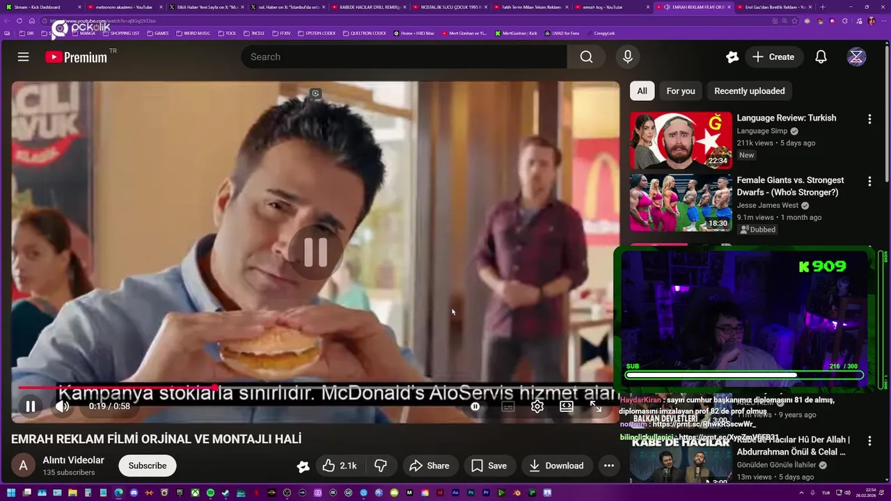Screen dimensions: 891x501
Task: Open options for Kabe'de Hacılar video
Action: click(869, 440)
